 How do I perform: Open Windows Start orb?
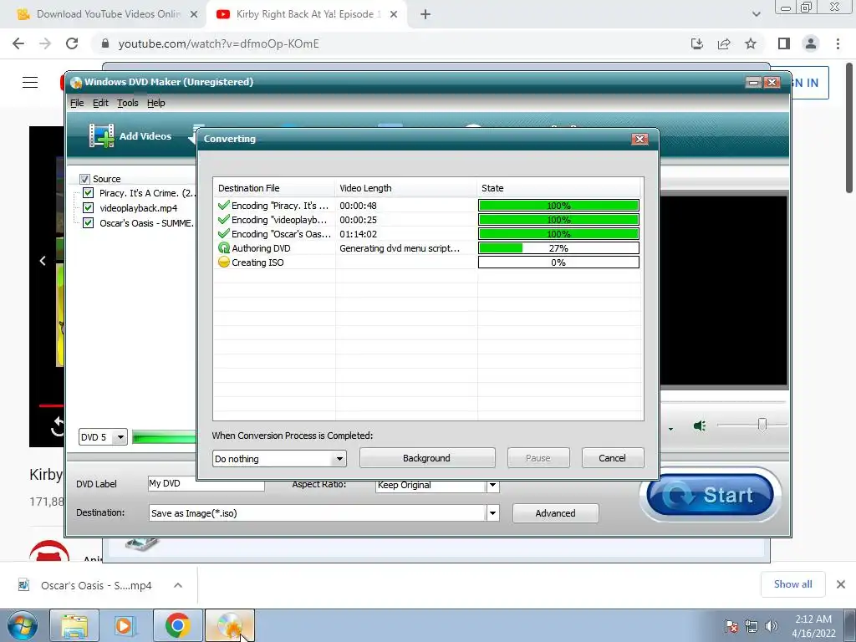(22, 625)
